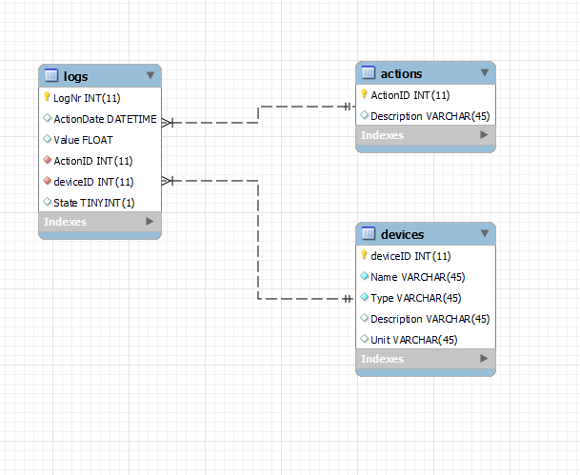Collapse the actions table with header arrow

coord(485,72)
